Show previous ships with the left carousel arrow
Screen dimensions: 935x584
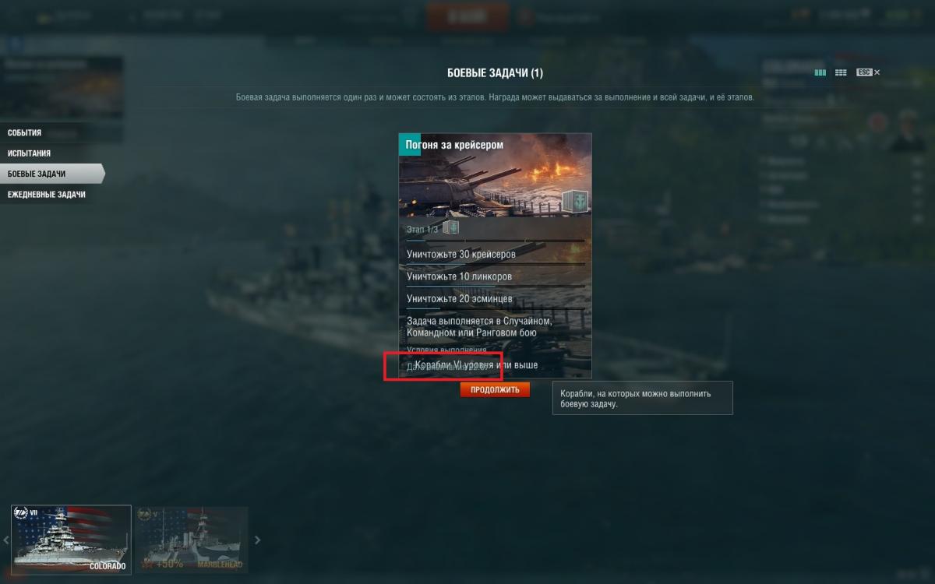point(5,540)
